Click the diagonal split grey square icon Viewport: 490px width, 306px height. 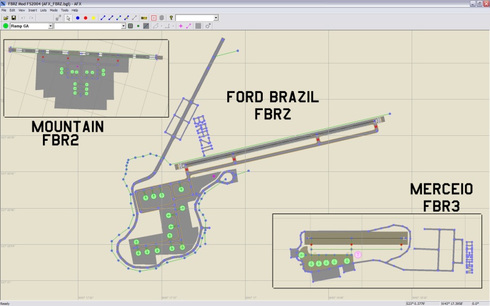[146, 26]
